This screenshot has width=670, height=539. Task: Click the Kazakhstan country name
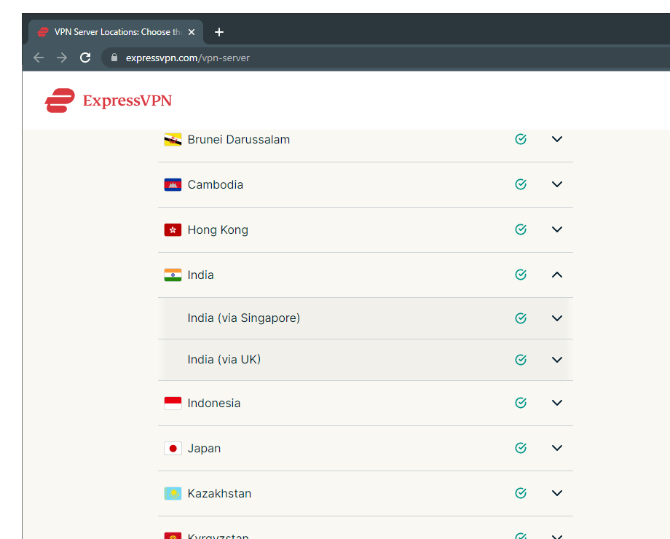click(219, 493)
